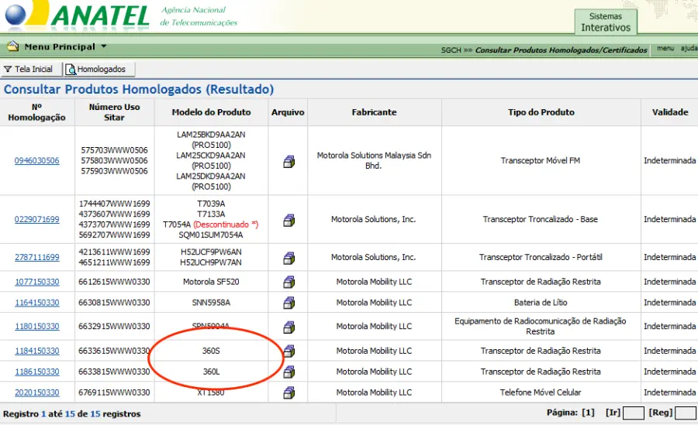Open the menu link at top right
698x425 pixels.
click(x=665, y=49)
